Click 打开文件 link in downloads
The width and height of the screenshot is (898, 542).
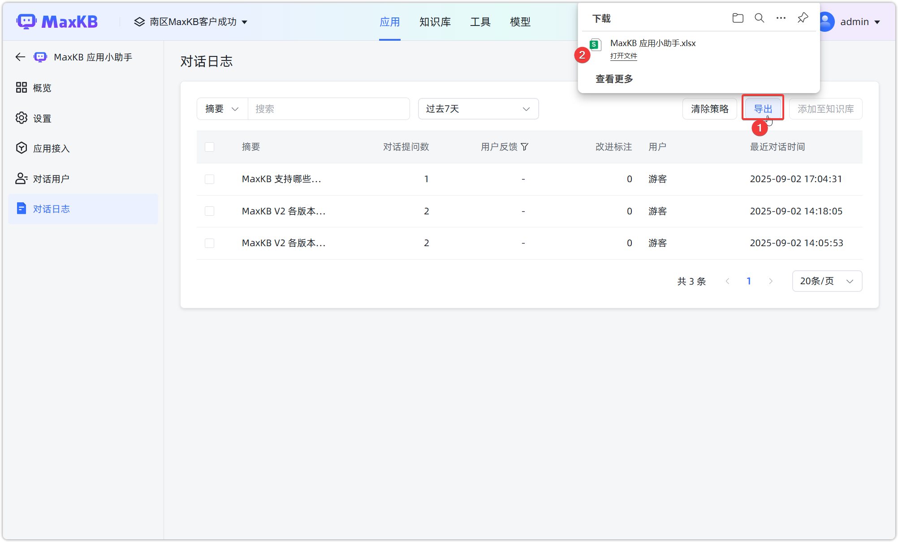tap(623, 56)
